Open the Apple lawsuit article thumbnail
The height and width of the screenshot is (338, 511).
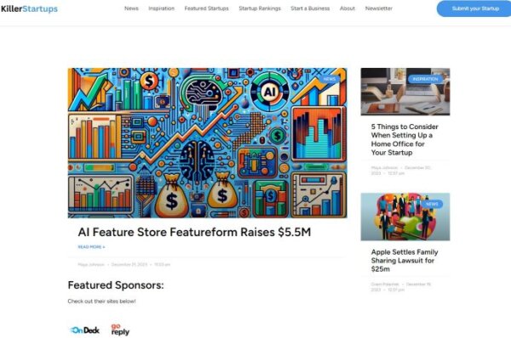coord(405,217)
